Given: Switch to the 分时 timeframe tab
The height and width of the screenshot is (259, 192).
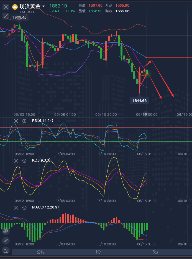Looking at the screenshot, I should point(41,252).
